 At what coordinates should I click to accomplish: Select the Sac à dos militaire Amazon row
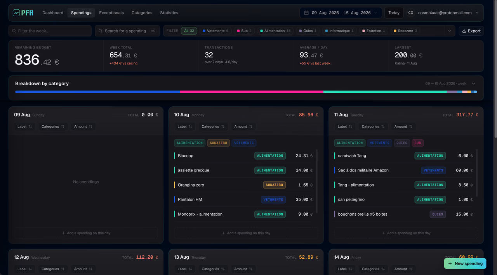404,170
